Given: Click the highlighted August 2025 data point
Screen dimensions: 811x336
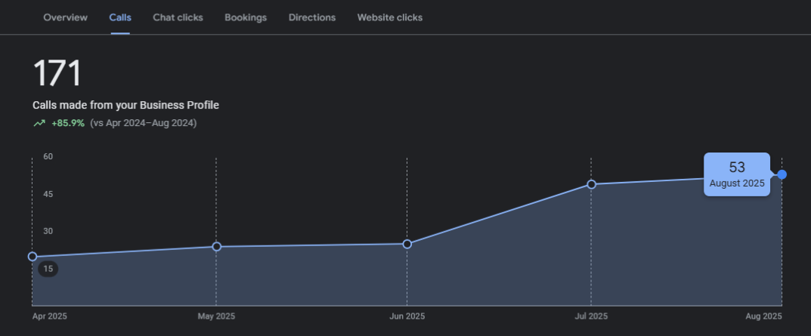Looking at the screenshot, I should pos(782,174).
